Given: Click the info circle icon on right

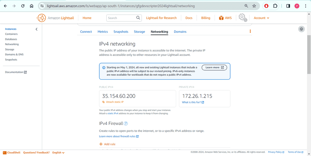Looking at the screenshot, I should pyautogui.click(x=301, y=29).
